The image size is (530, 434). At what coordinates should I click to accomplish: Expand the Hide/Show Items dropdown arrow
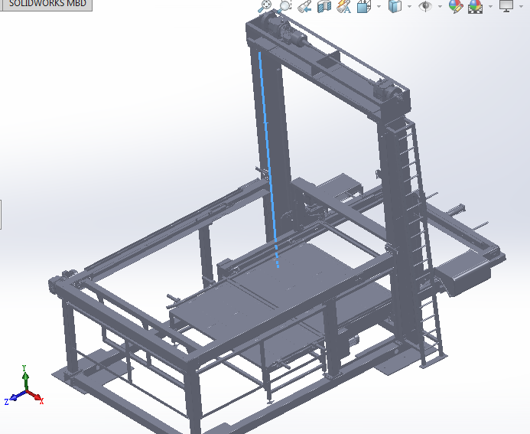(x=440, y=6)
